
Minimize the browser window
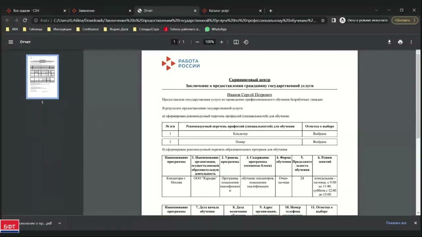click(x=389, y=10)
